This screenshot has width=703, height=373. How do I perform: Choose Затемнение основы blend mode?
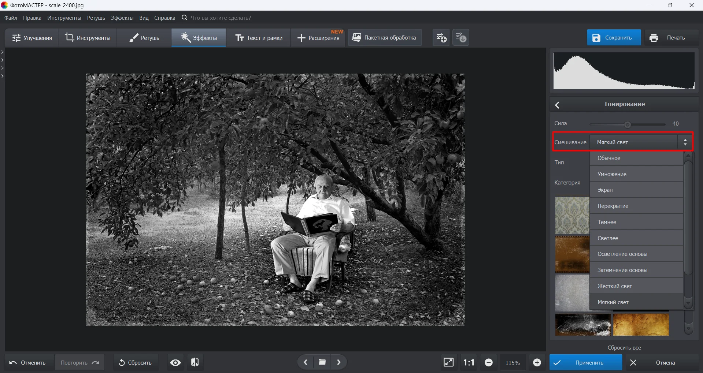coord(636,270)
